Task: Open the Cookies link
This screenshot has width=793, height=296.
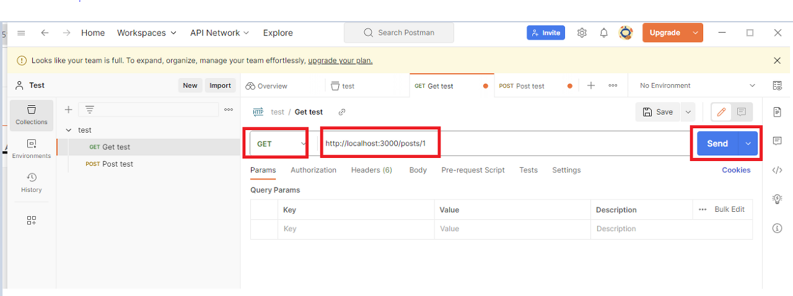Action: click(x=736, y=170)
